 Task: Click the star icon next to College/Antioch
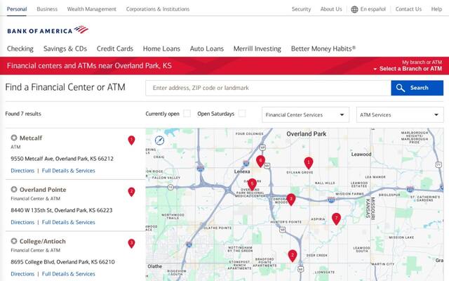tap(14, 241)
